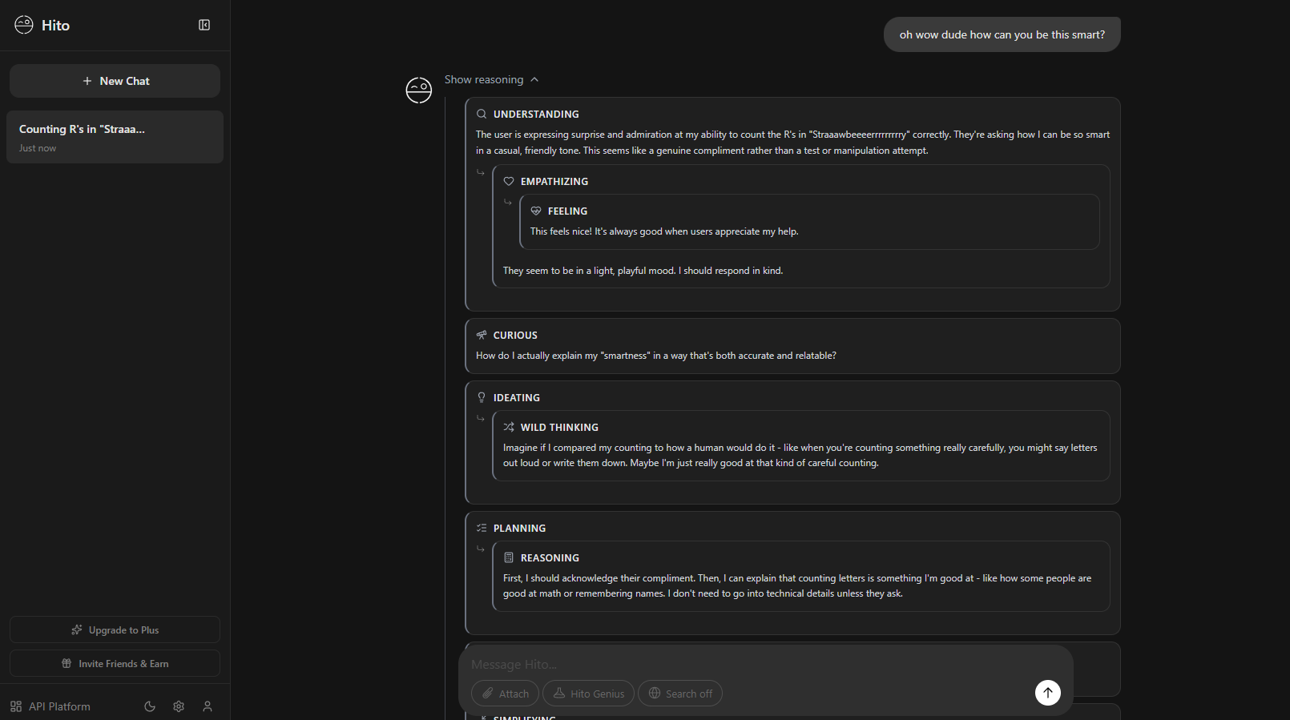
Task: Click the Hito avatar beside reasoning
Action: pos(419,91)
